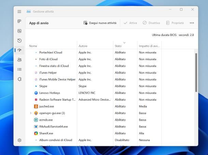
Task: Sort by the Impatto di avvio column
Action: click(x=149, y=46)
